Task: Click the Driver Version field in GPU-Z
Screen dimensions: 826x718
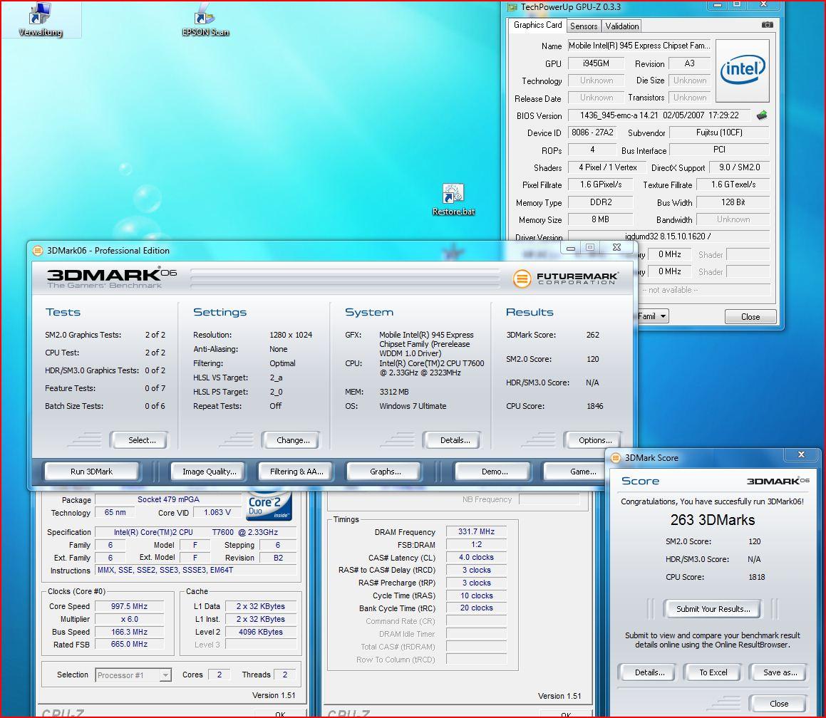Action: coord(668,236)
